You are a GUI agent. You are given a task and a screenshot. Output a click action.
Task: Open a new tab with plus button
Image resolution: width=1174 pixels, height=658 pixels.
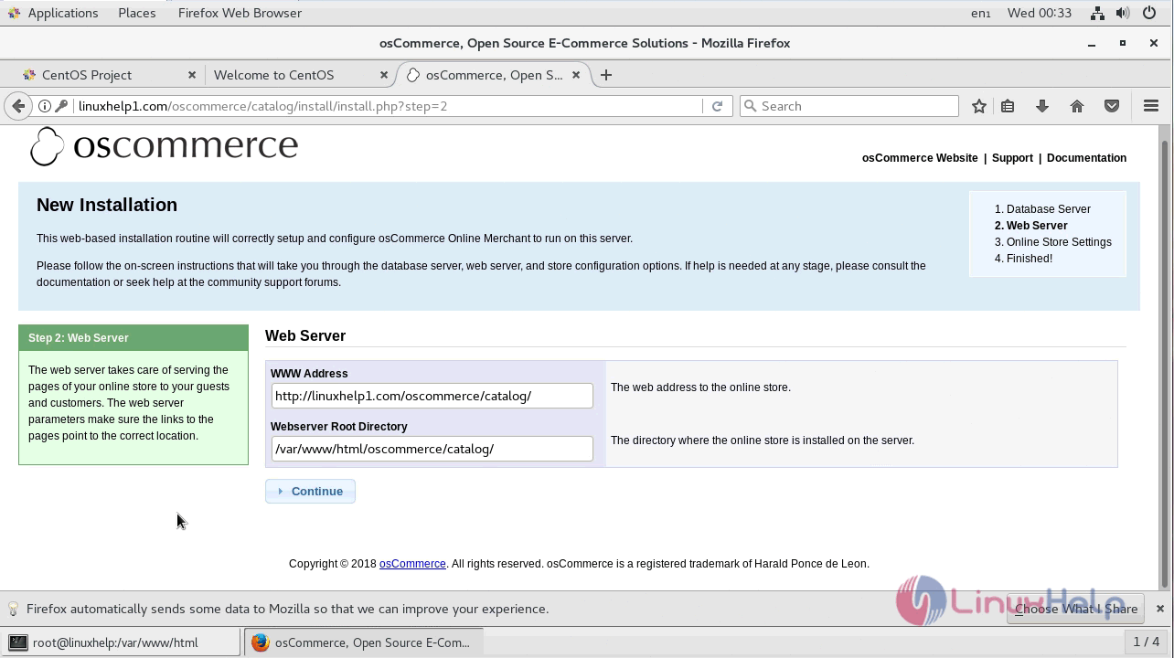[605, 75]
